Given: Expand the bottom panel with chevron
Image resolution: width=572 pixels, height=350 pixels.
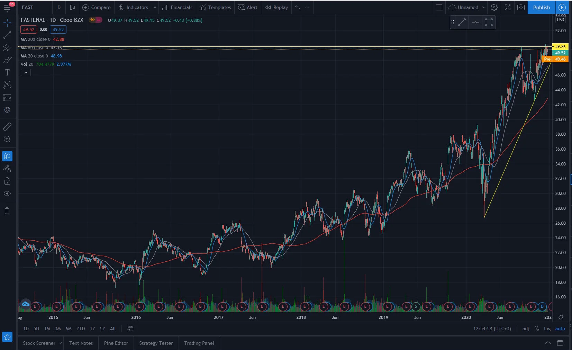Looking at the screenshot, I should (x=548, y=343).
